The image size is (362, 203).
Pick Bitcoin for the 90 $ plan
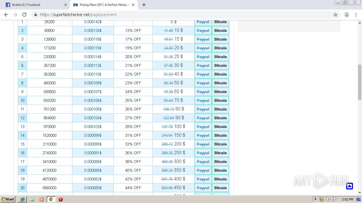pos(221,118)
